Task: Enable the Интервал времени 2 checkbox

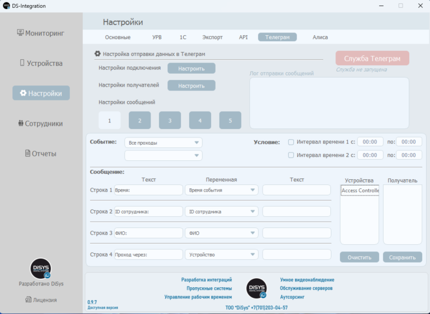Action: pyautogui.click(x=291, y=155)
